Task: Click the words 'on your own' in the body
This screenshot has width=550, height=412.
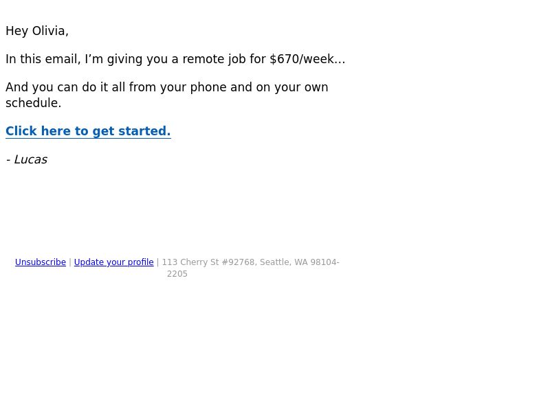Action: tap(291, 87)
